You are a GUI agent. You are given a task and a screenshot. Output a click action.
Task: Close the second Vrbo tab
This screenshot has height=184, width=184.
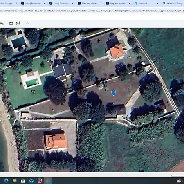tap(73, 4)
